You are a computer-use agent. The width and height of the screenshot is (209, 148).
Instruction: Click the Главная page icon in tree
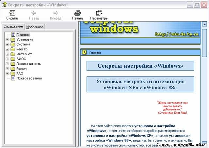coord(13,35)
